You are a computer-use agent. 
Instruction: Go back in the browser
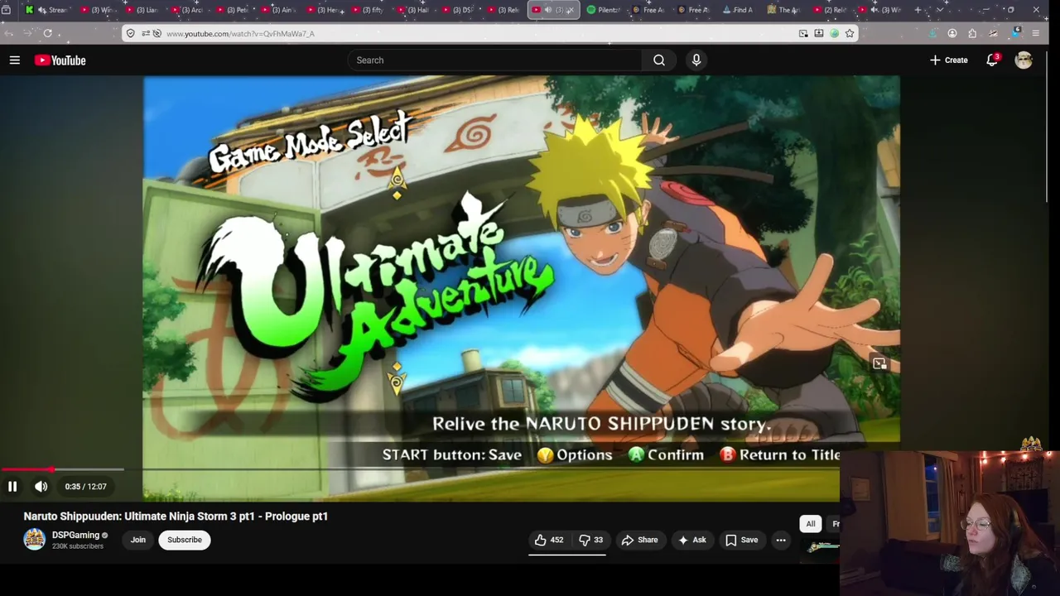pyautogui.click(x=9, y=33)
